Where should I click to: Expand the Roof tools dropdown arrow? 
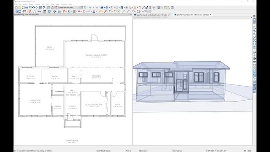(67, 11)
